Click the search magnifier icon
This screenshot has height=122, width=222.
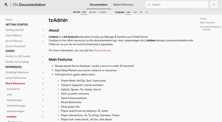[x=149, y=5]
